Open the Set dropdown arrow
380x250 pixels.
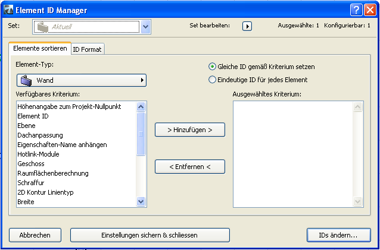tap(145, 27)
